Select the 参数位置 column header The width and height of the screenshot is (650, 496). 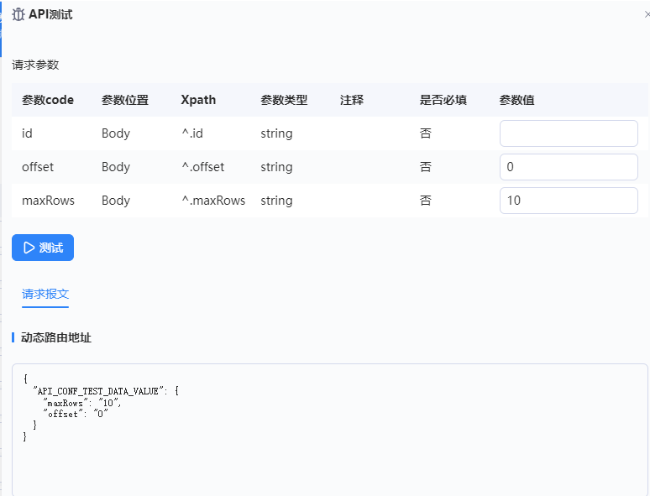point(125,100)
